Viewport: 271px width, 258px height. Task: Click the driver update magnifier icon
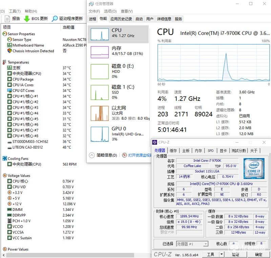pos(55,19)
